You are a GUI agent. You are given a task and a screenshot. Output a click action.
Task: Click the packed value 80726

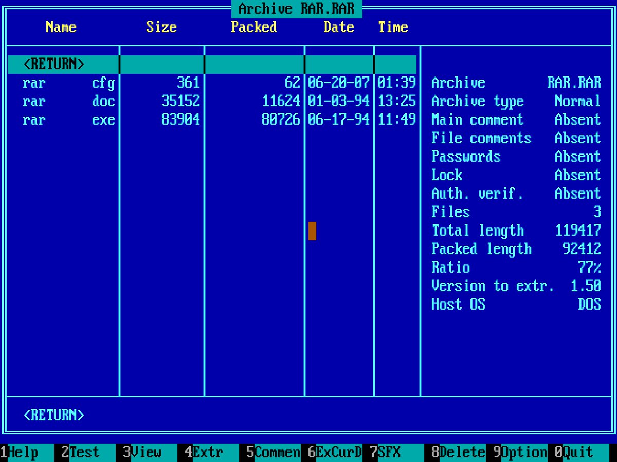point(281,120)
